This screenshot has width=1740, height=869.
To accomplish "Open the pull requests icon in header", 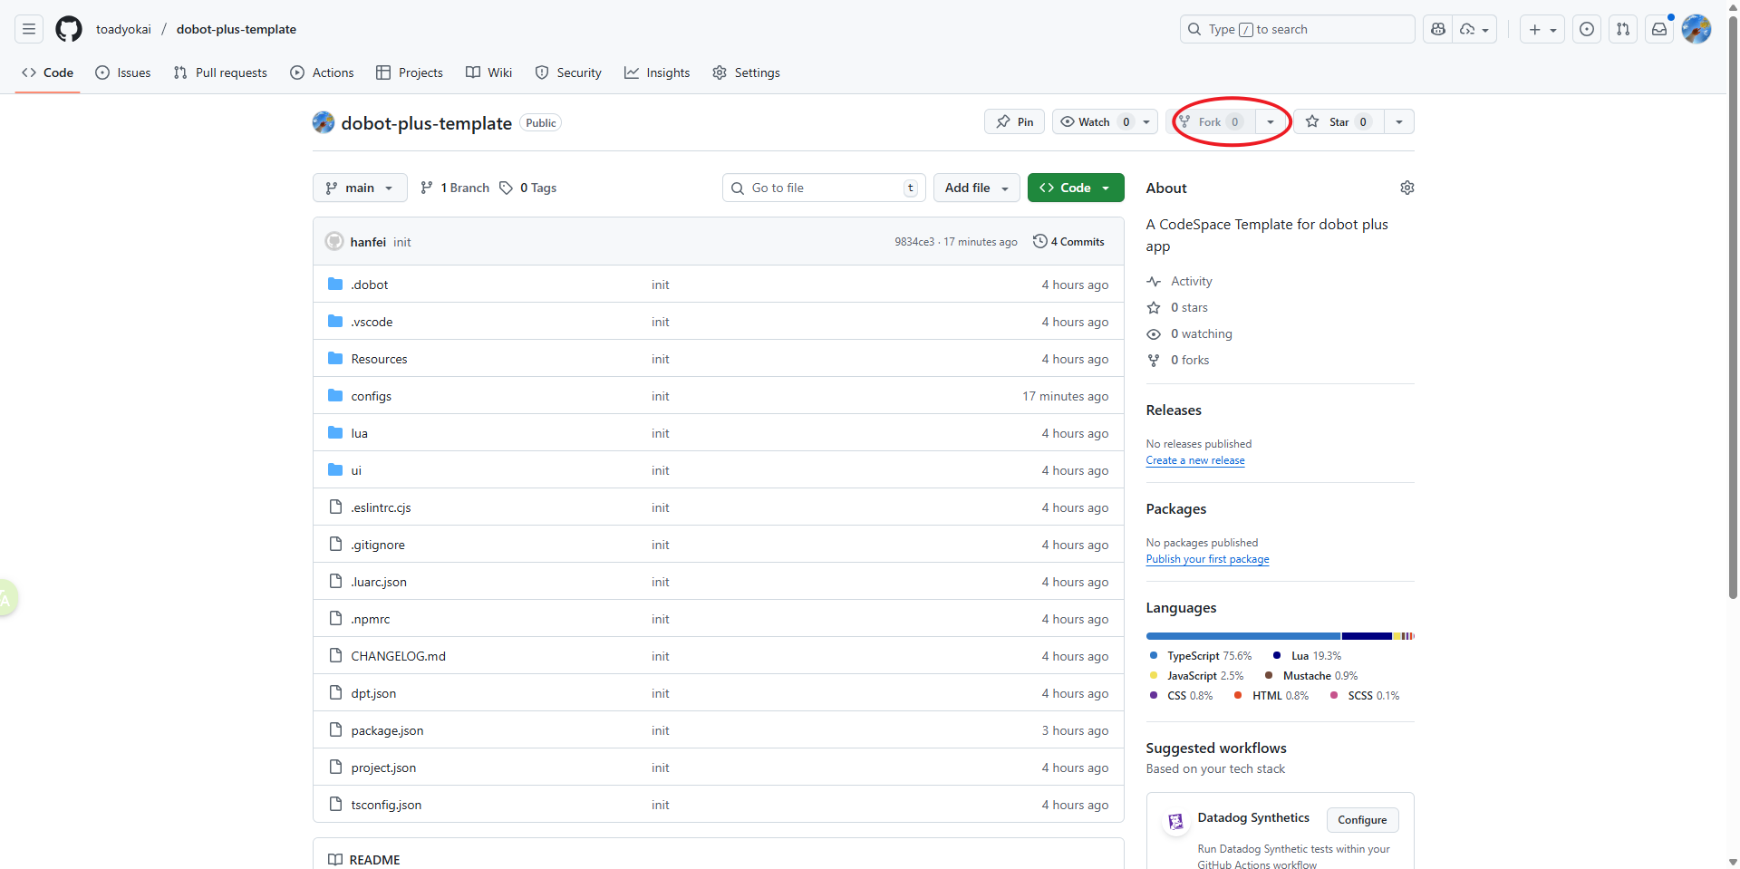I will (x=1623, y=29).
